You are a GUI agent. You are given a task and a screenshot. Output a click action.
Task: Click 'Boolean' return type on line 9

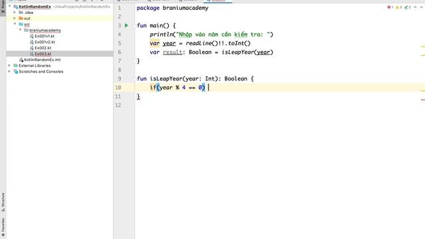[x=236, y=78]
